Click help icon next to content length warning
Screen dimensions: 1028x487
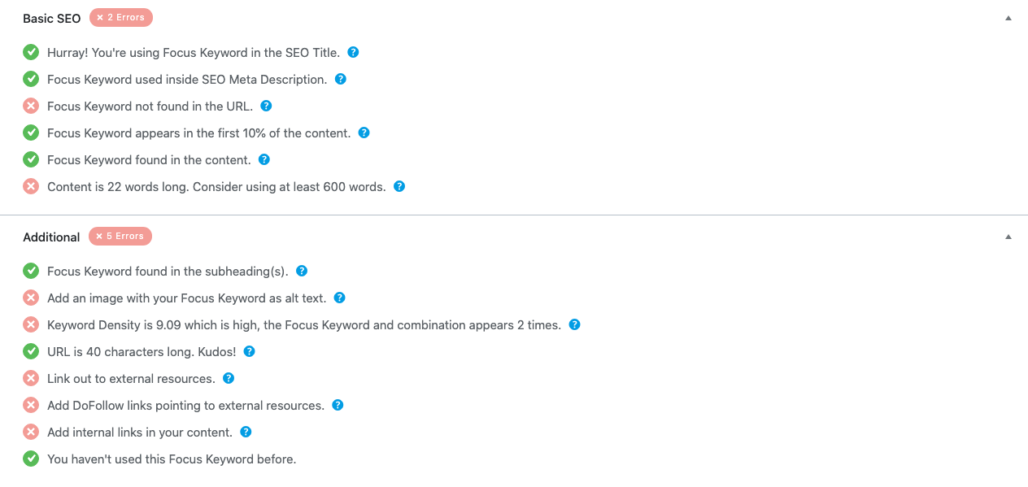click(399, 186)
